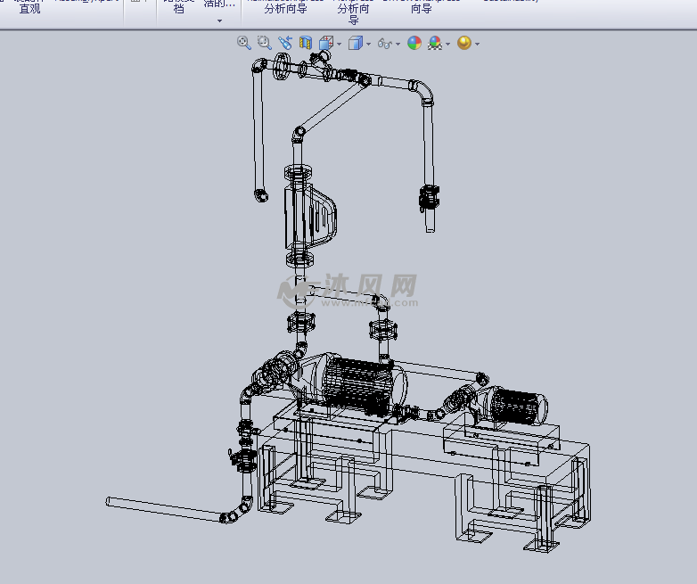This screenshot has width=697, height=584.
Task: Open the View Settings dropdown arrow
Action: coord(477,44)
